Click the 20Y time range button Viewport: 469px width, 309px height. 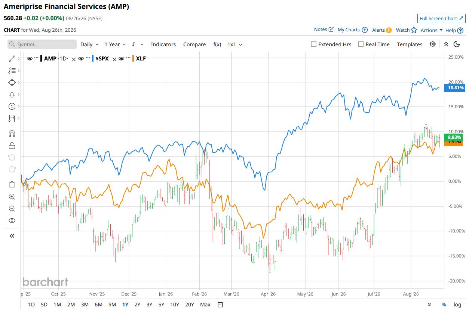[190, 305]
